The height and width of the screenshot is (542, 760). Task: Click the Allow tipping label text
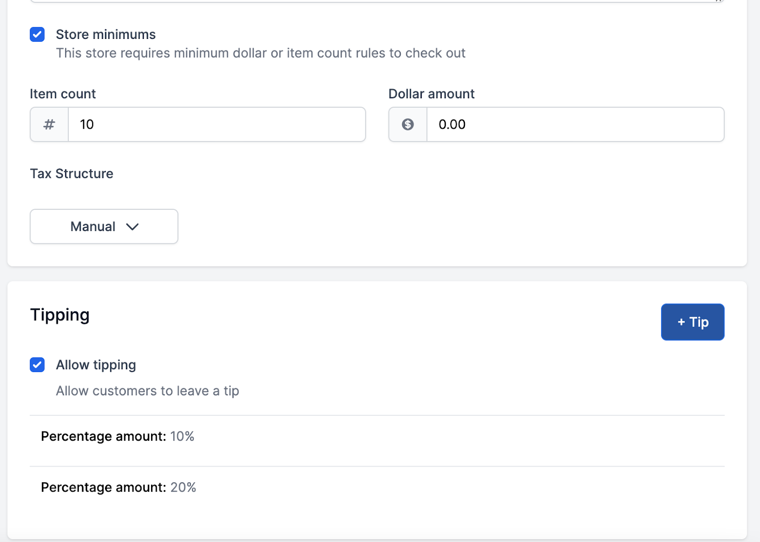coord(96,365)
